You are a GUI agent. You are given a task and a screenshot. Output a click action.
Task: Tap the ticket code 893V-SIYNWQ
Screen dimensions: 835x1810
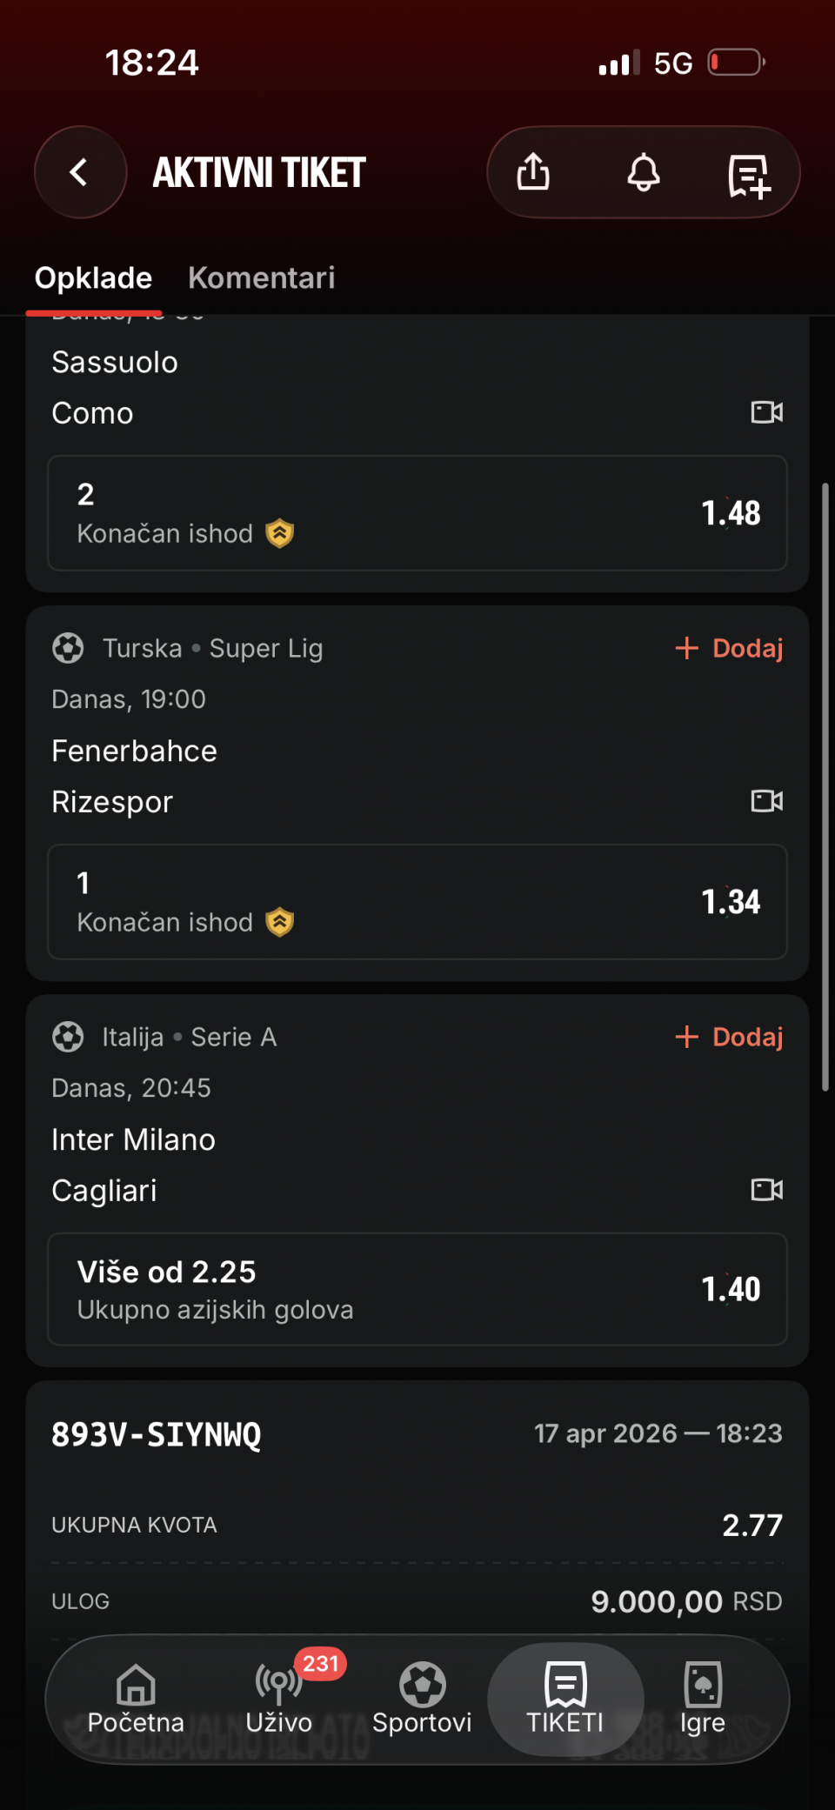coord(157,1434)
